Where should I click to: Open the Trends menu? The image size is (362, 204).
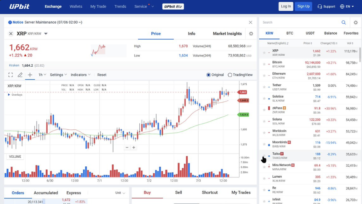(x=120, y=6)
